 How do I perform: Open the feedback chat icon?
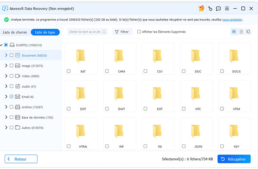click(218, 9)
